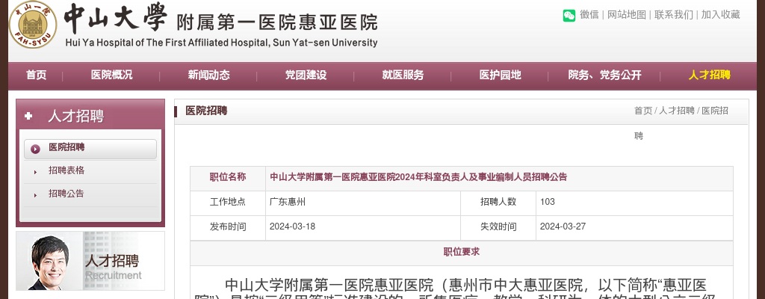Click the round arrow icon next to 医院招聘
This screenshot has width=765, height=299.
pyautogui.click(x=35, y=149)
